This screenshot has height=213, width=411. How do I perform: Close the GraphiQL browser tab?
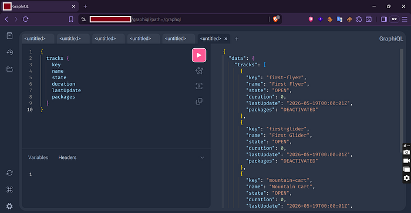[73, 6]
